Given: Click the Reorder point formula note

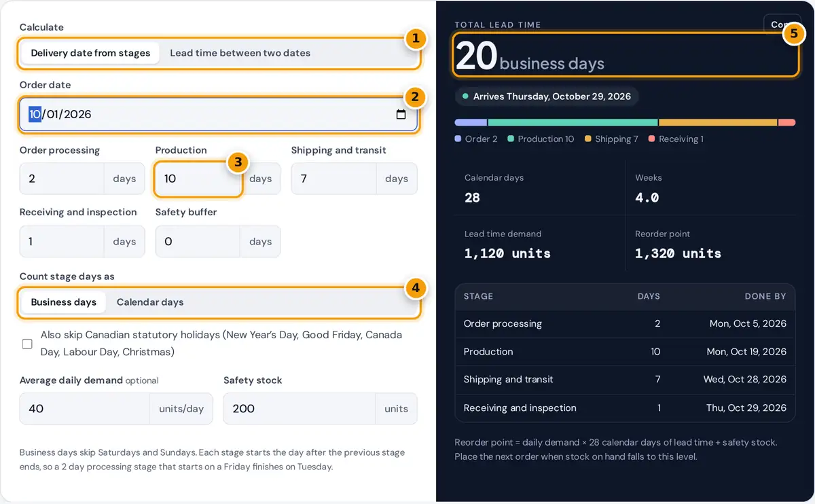Looking at the screenshot, I should (616, 449).
